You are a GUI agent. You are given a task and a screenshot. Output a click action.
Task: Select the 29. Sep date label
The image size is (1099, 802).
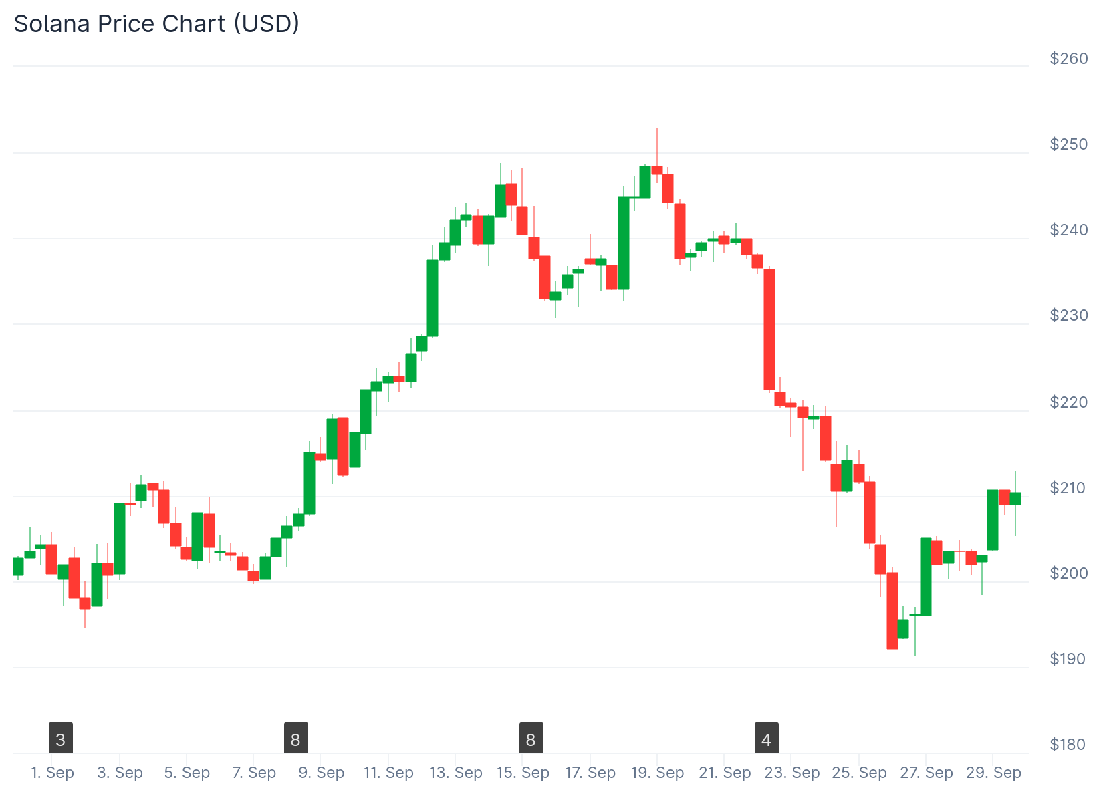[993, 773]
